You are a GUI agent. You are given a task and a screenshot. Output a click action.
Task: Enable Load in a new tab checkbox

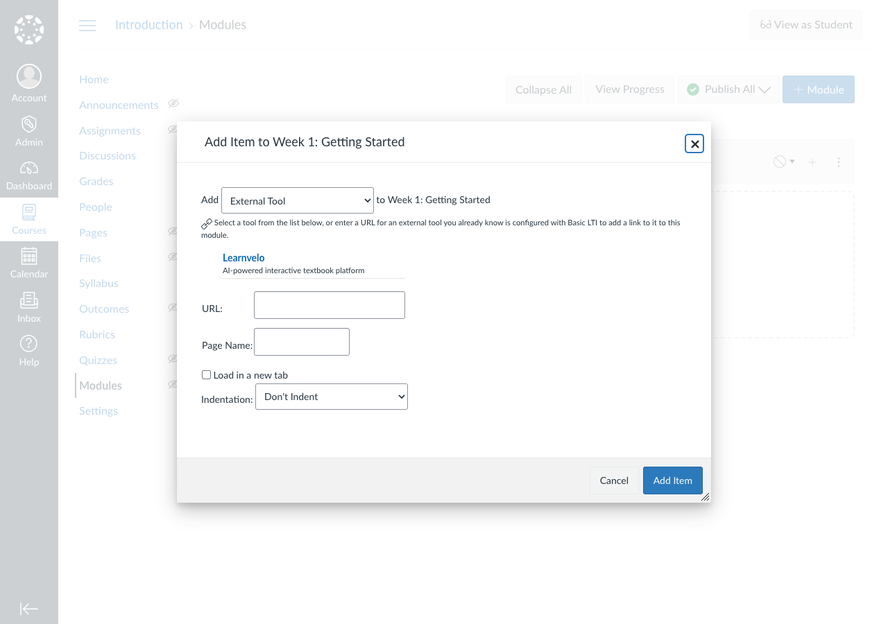[206, 375]
